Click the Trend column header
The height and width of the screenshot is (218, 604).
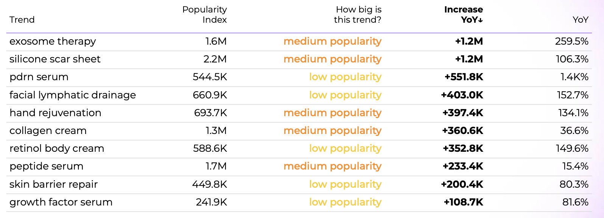[x=22, y=20]
